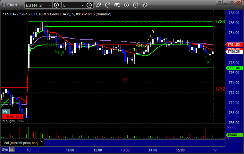Click the 1788.00 price scale label

tap(233, 13)
